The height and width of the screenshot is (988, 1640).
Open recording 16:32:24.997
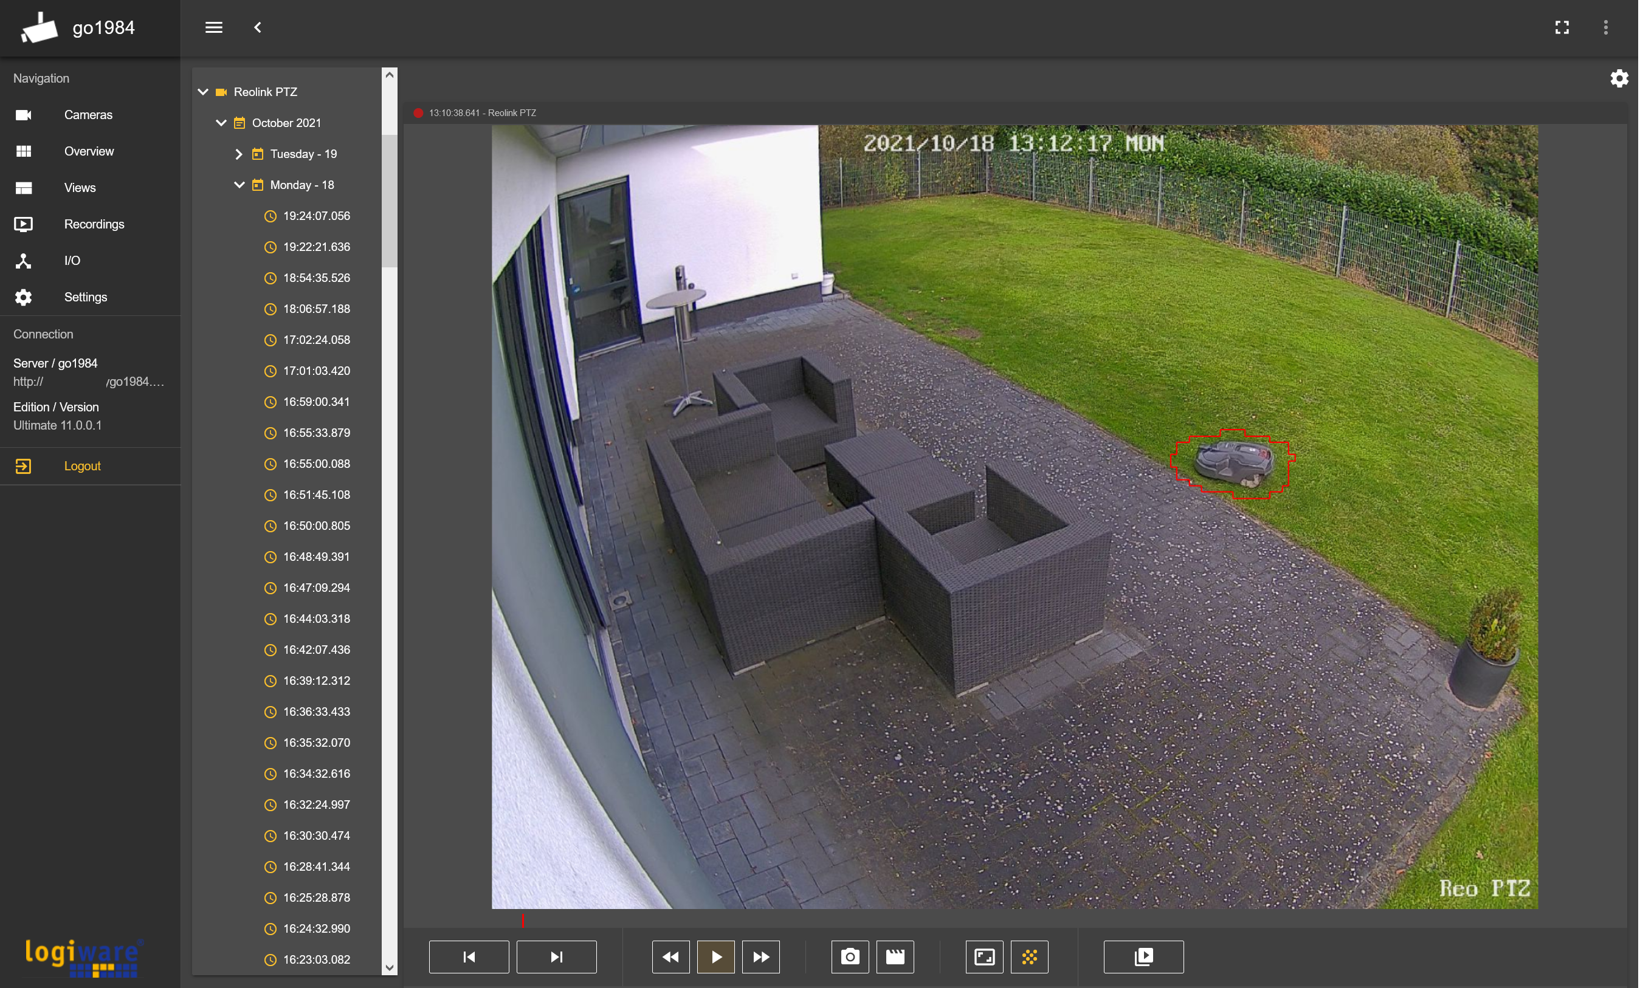pyautogui.click(x=316, y=804)
